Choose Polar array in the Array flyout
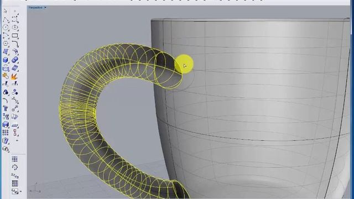This screenshot has width=354, height=199. point(15,167)
